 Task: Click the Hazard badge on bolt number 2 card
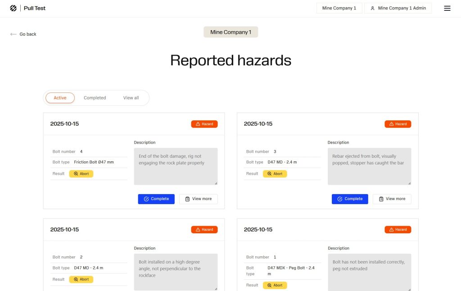click(204, 230)
